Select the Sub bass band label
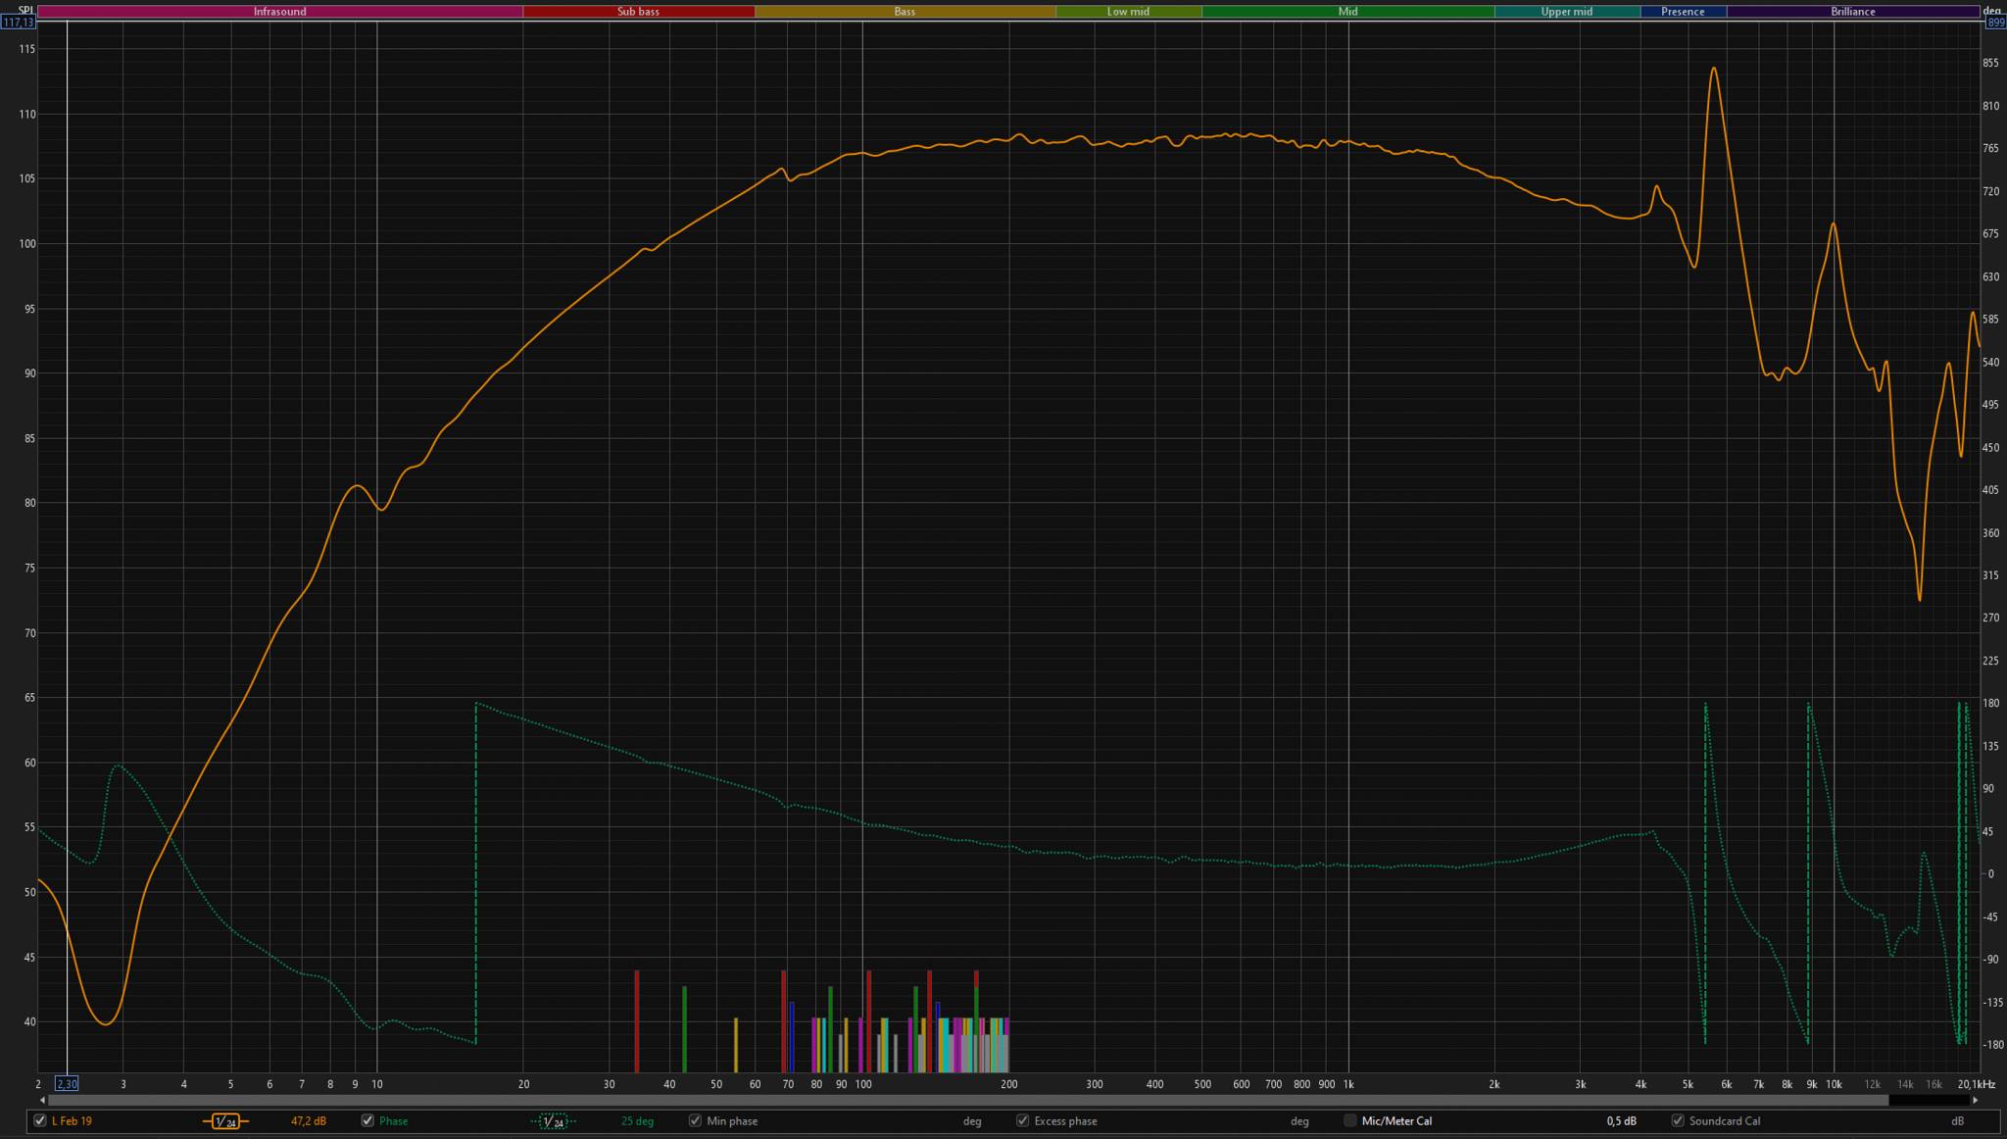This screenshot has width=2007, height=1139. pos(638,12)
